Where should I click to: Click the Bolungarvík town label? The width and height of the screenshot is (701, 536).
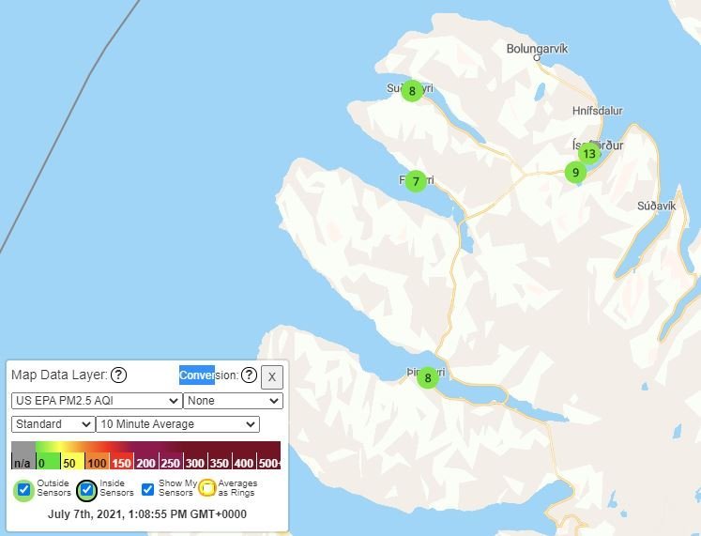(x=537, y=49)
